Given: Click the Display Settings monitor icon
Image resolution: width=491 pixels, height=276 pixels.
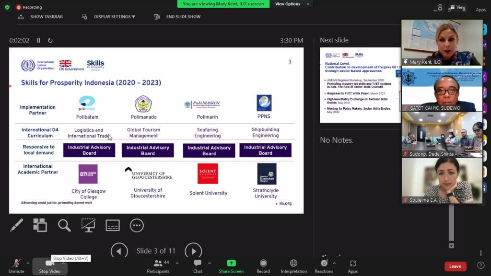Looking at the screenshot, I should [x=84, y=17].
